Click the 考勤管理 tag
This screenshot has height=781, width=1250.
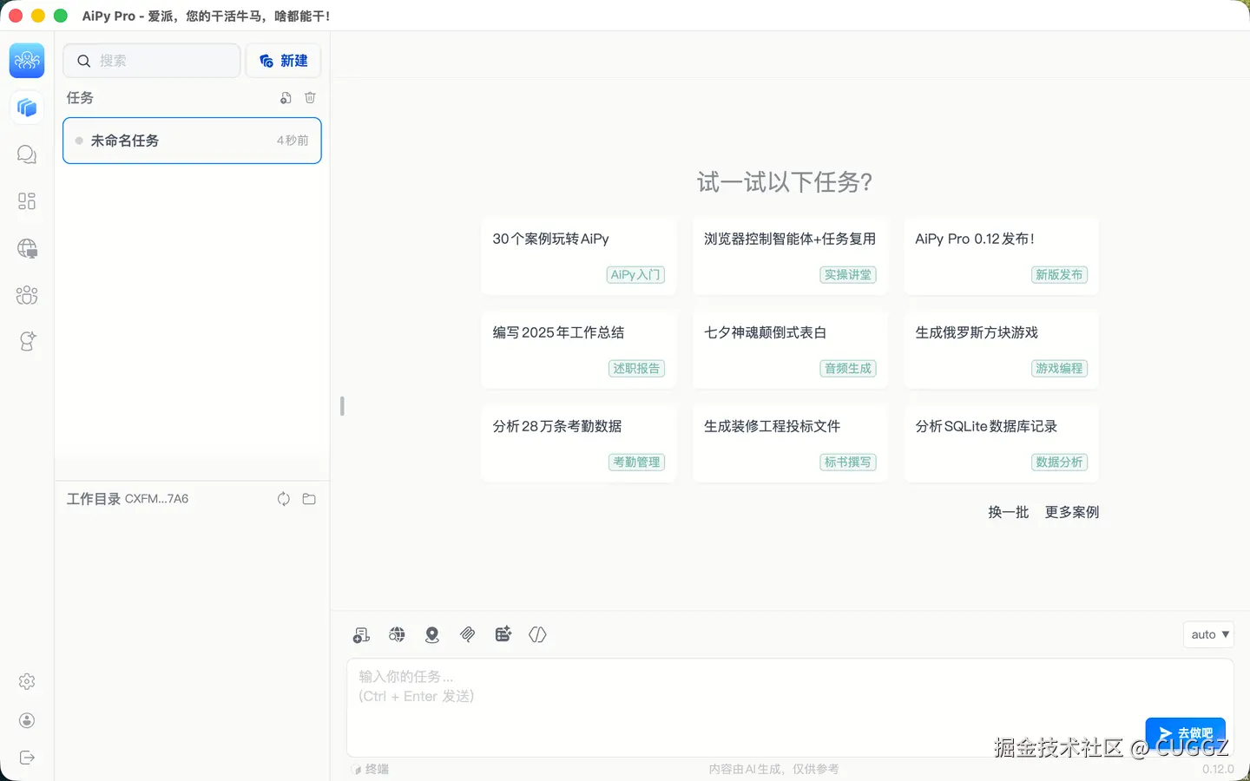pyautogui.click(x=636, y=463)
